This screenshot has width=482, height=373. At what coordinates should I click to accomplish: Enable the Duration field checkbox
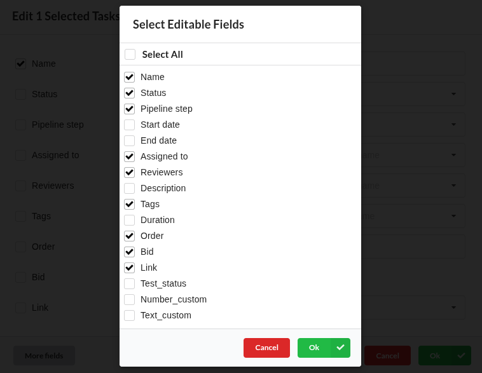[130, 220]
